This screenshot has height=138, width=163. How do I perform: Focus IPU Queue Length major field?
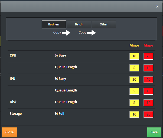tap(148, 91)
